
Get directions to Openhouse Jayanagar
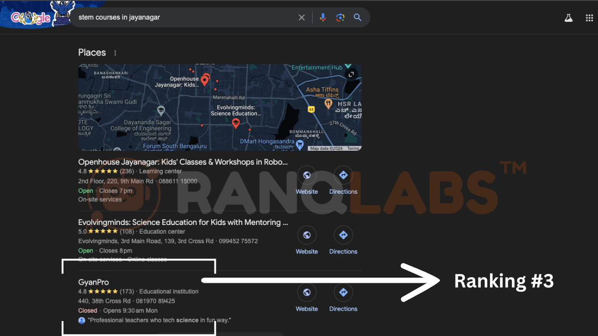click(x=343, y=181)
